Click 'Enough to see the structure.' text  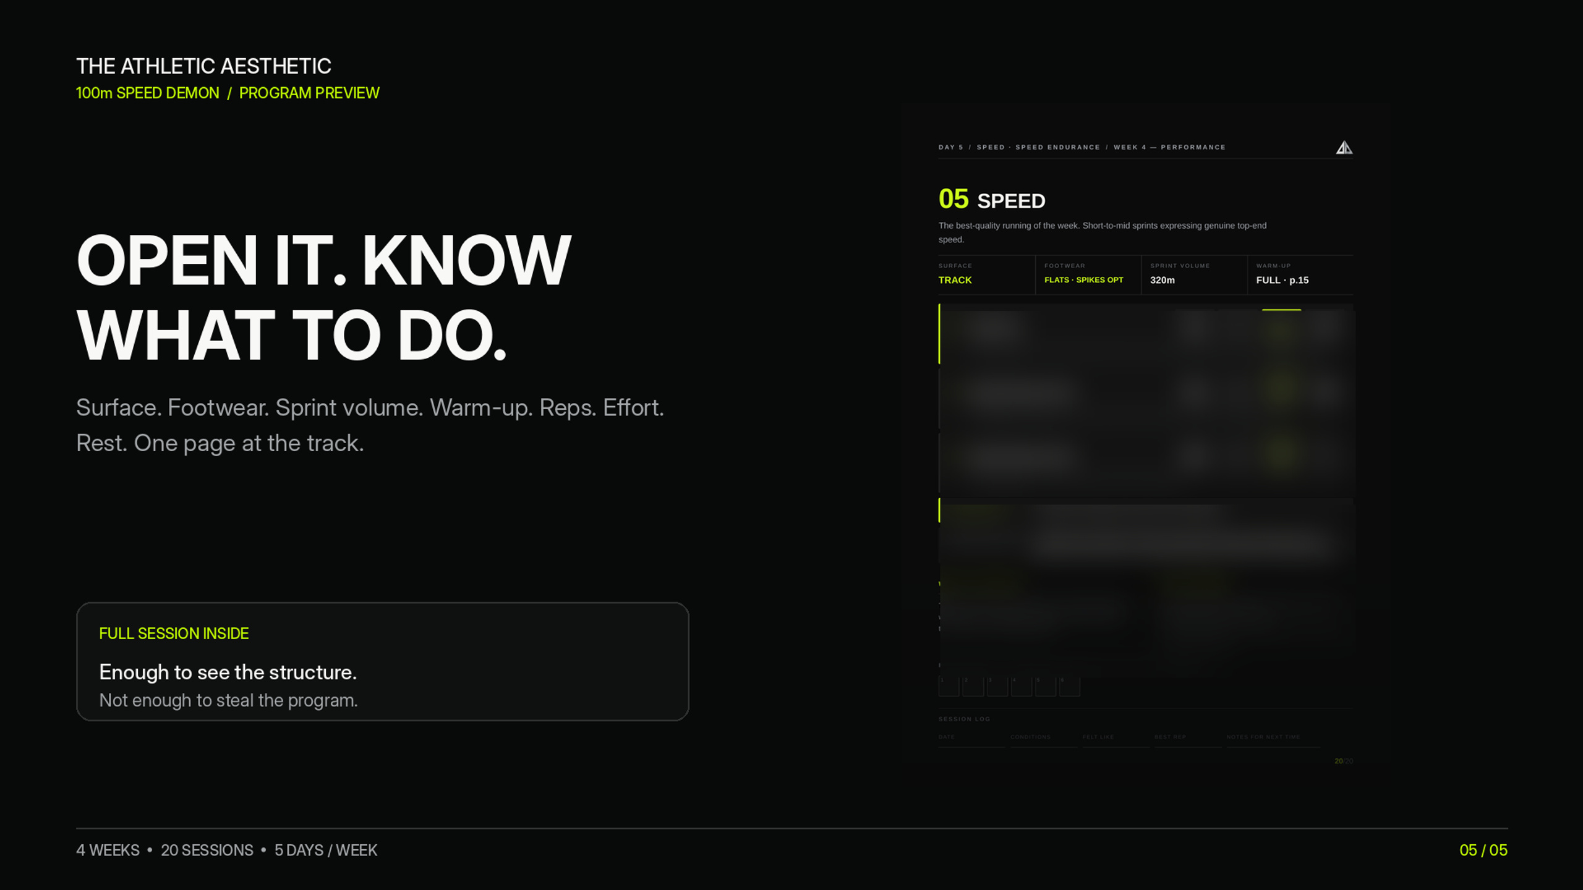pos(228,672)
